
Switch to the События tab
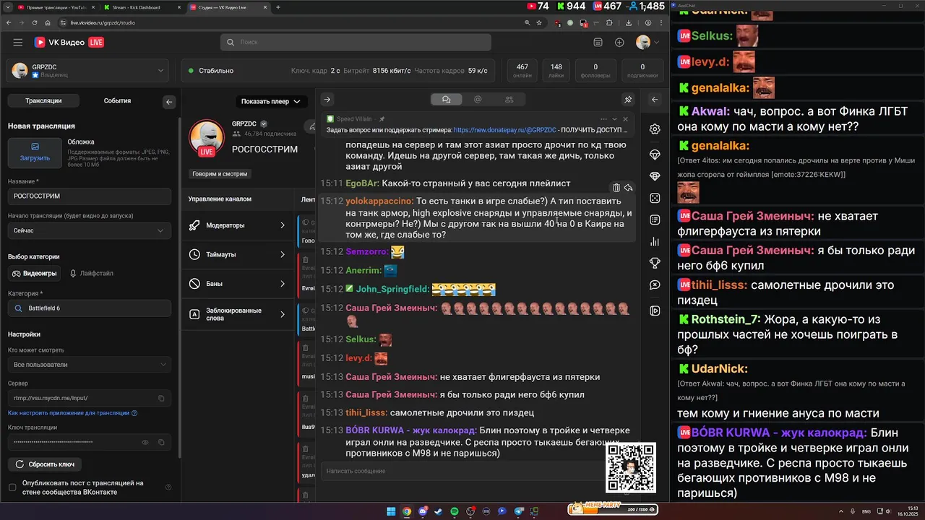pos(117,101)
